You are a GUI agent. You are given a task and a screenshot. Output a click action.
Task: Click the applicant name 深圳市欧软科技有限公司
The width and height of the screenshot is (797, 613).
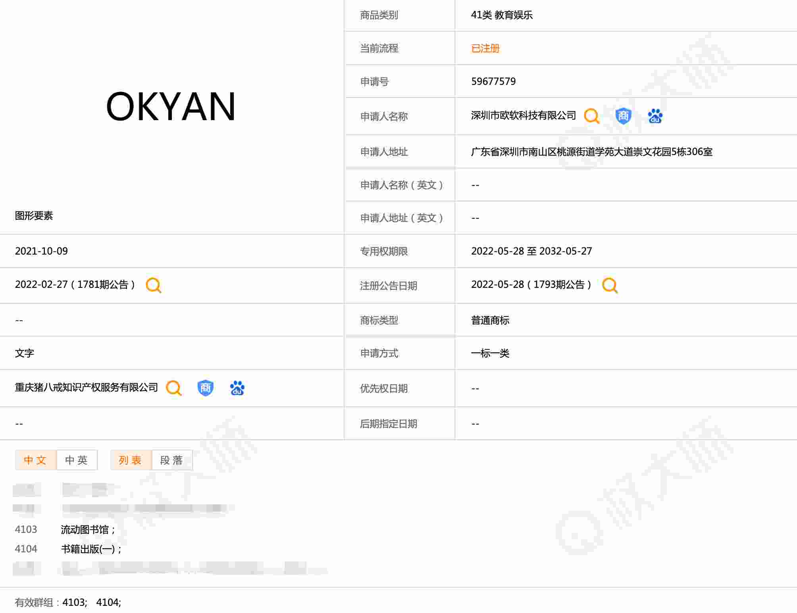pyautogui.click(x=523, y=115)
